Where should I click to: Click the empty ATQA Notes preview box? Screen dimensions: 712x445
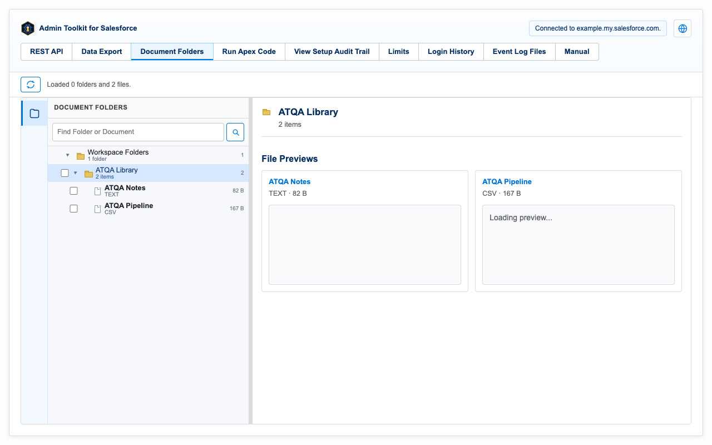[x=365, y=245]
